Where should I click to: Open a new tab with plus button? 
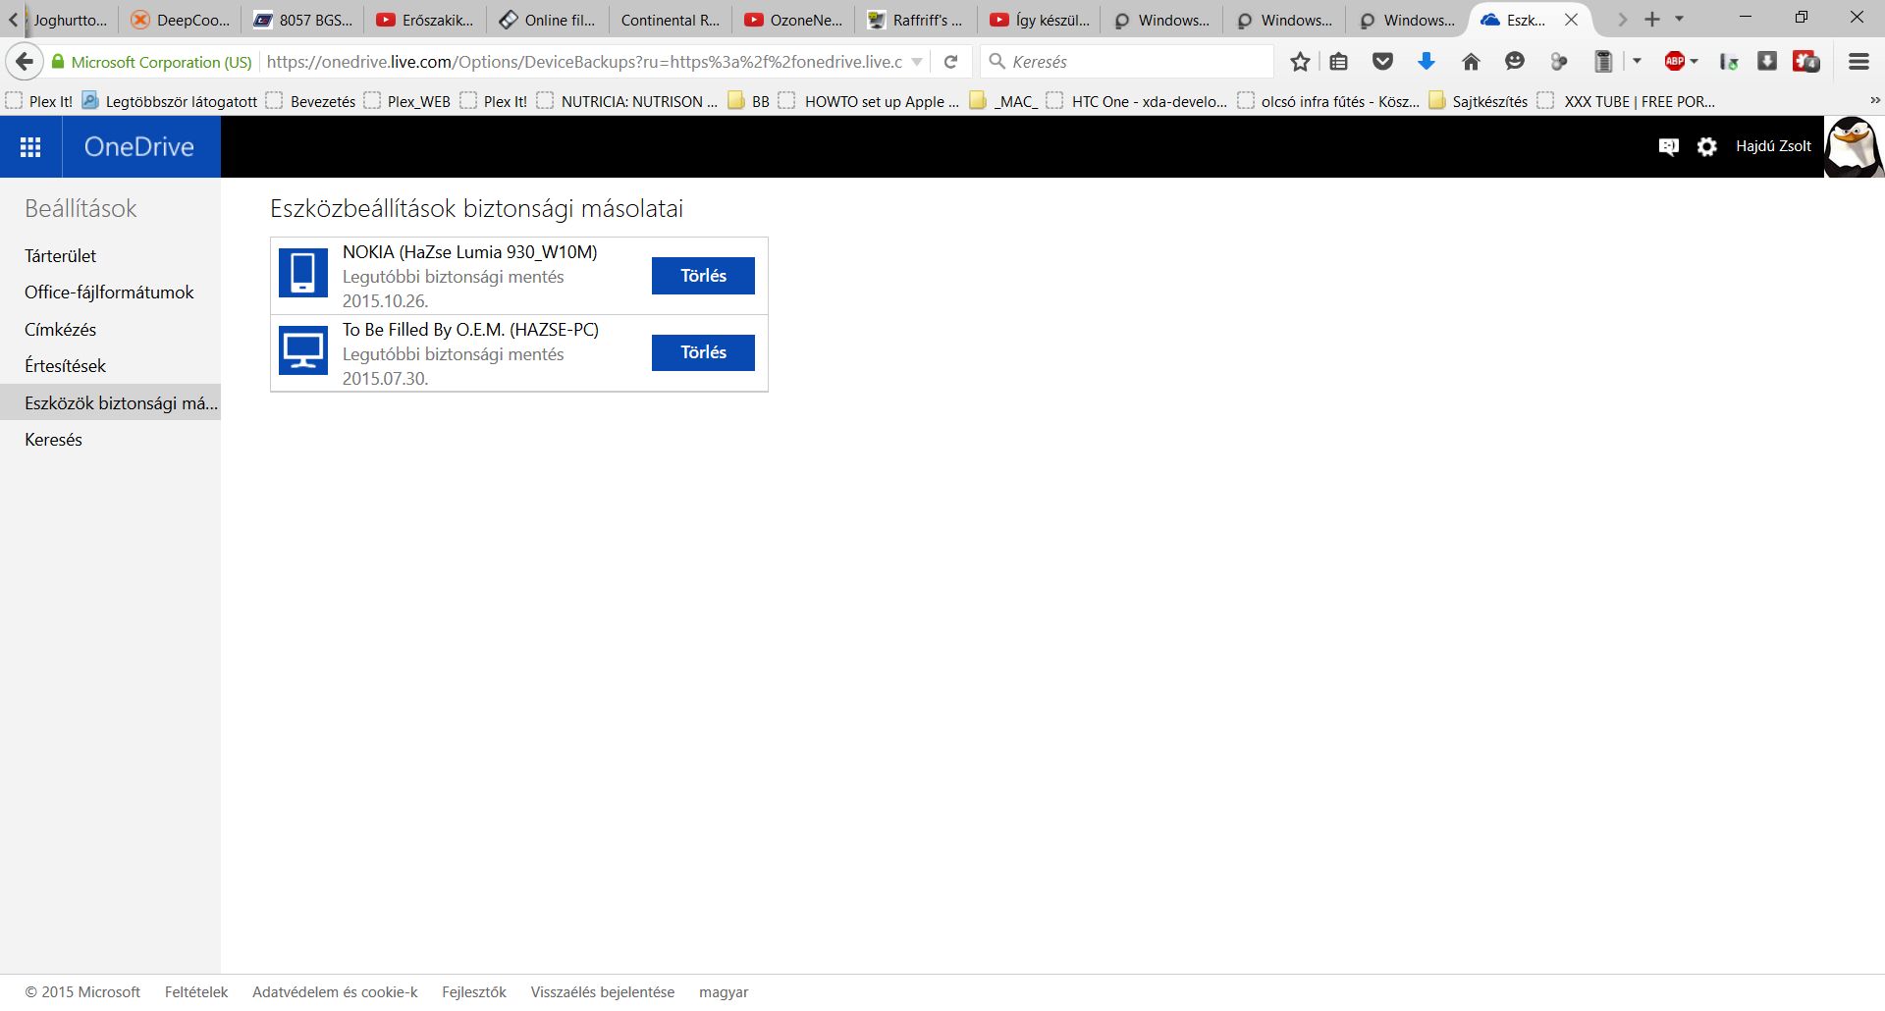click(x=1652, y=20)
